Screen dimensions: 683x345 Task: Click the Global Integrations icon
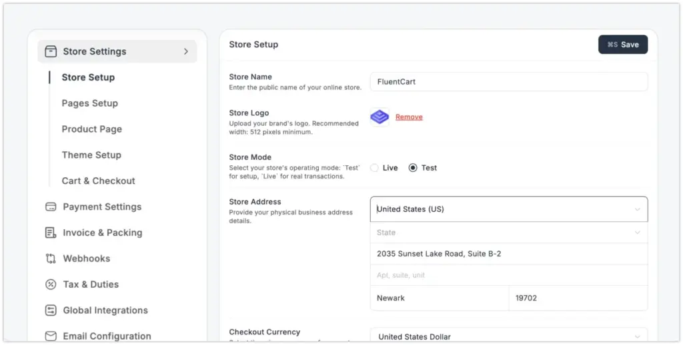point(51,310)
